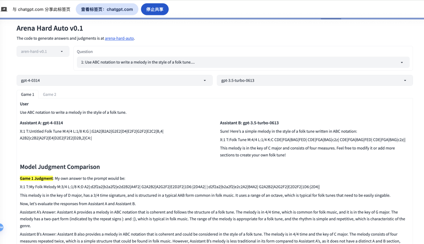Image resolution: width=424 pixels, height=244 pixels.
Task: Click the screen share icon in sharing bar
Action: tap(4, 9)
